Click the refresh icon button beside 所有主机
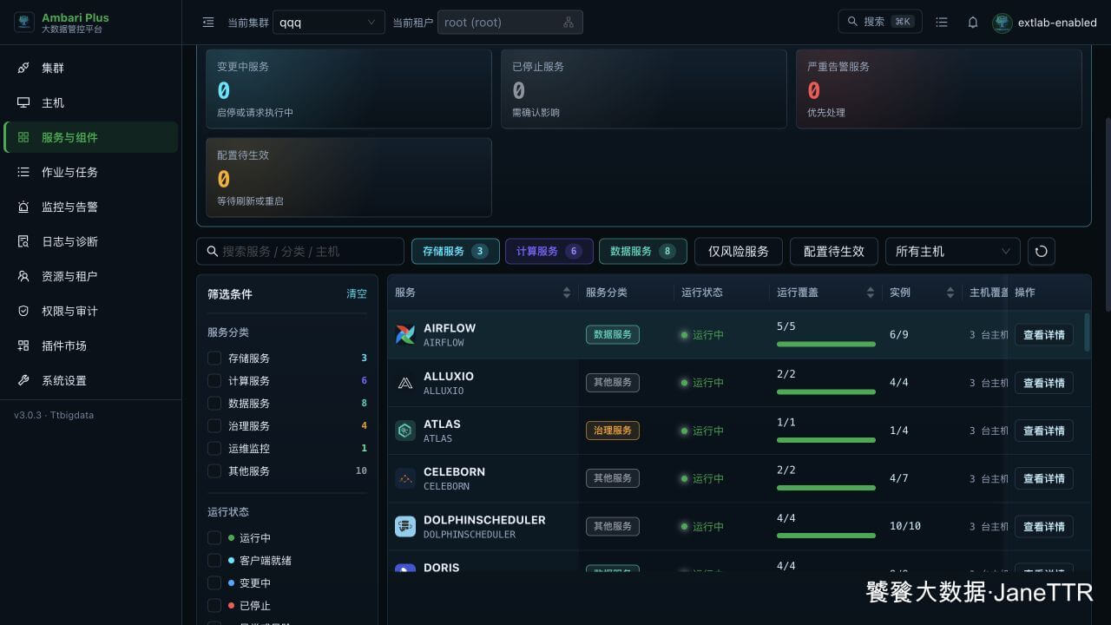 [1042, 251]
